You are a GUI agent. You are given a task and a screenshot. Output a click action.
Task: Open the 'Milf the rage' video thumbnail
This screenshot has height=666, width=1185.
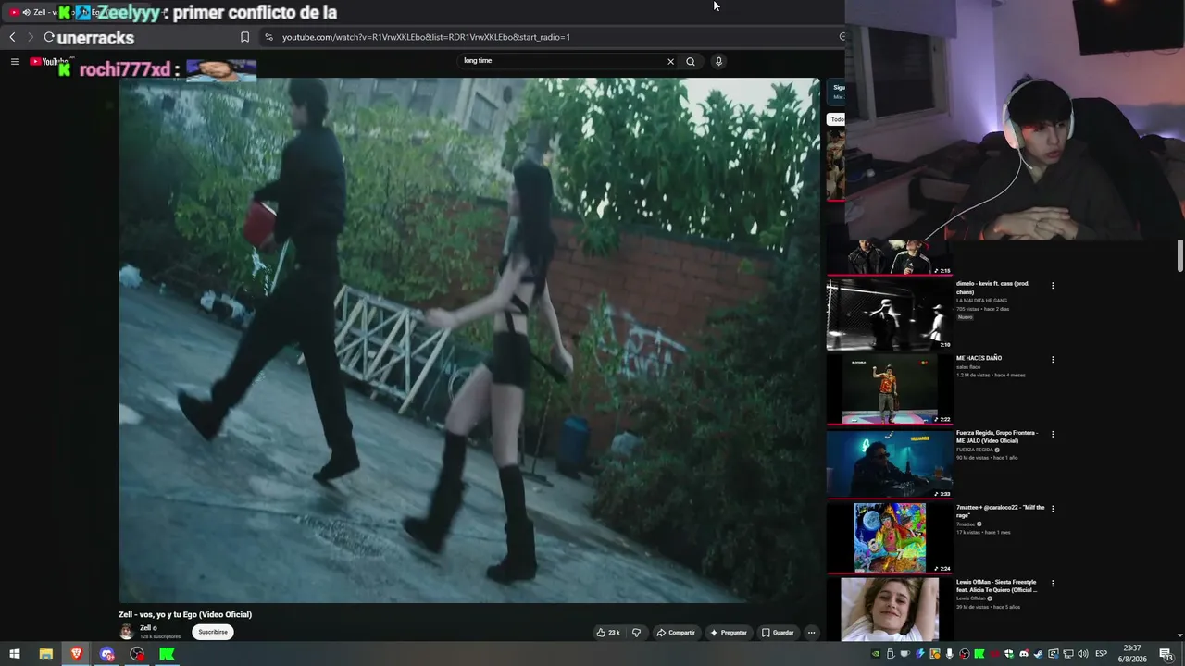(x=890, y=538)
